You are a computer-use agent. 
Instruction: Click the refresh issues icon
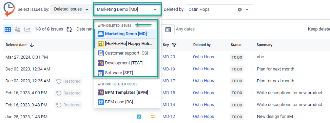tap(69, 29)
